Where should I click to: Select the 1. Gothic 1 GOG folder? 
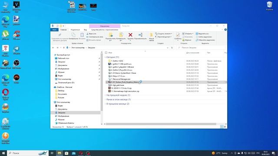[x=117, y=61]
